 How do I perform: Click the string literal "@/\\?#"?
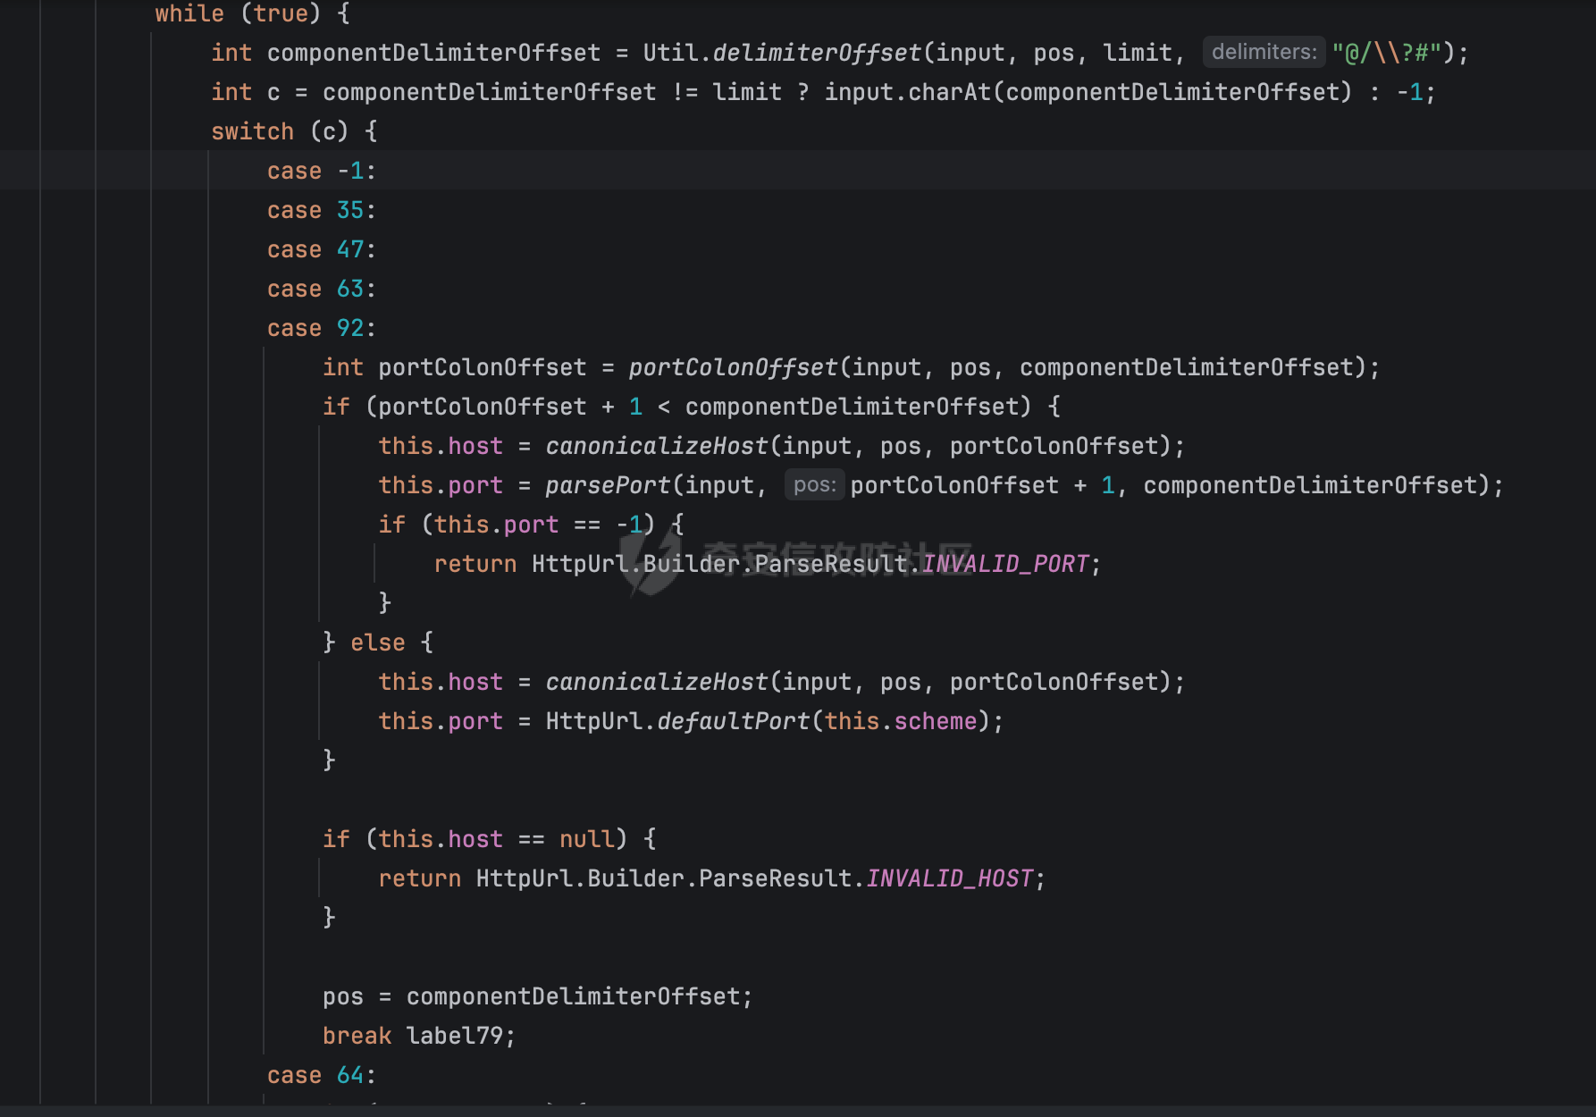pyautogui.click(x=1386, y=53)
